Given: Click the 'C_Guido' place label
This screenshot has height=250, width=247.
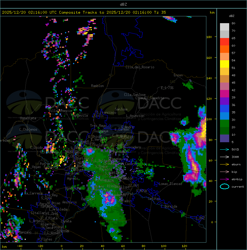Looking at the screenshot, I should tap(36, 148).
